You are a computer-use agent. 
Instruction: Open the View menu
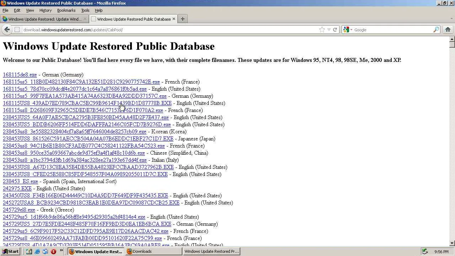tap(30, 10)
